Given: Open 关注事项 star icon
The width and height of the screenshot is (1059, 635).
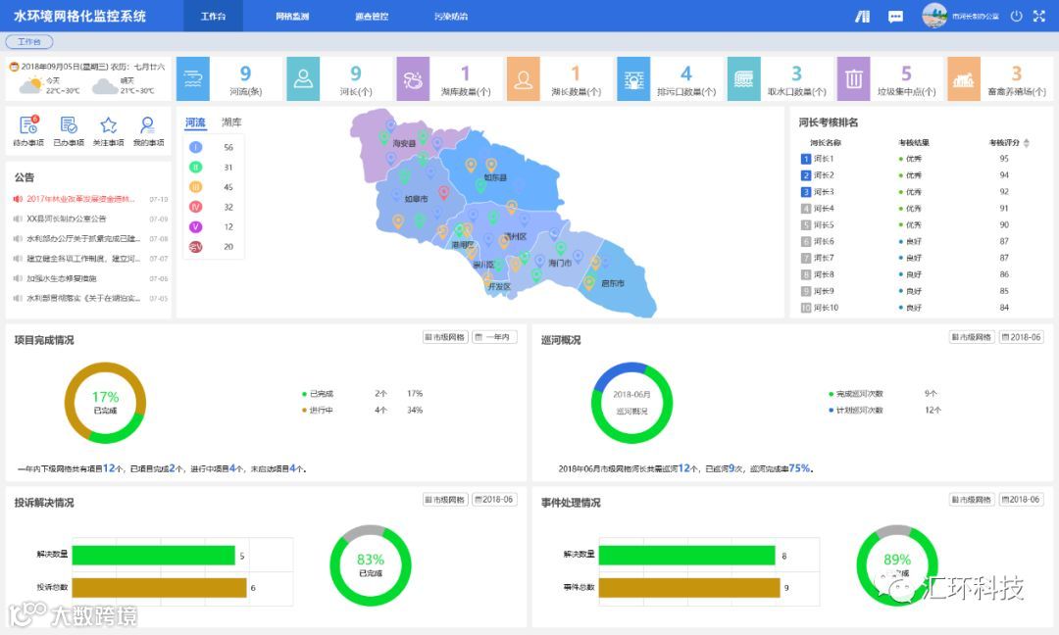Looking at the screenshot, I should click(108, 125).
